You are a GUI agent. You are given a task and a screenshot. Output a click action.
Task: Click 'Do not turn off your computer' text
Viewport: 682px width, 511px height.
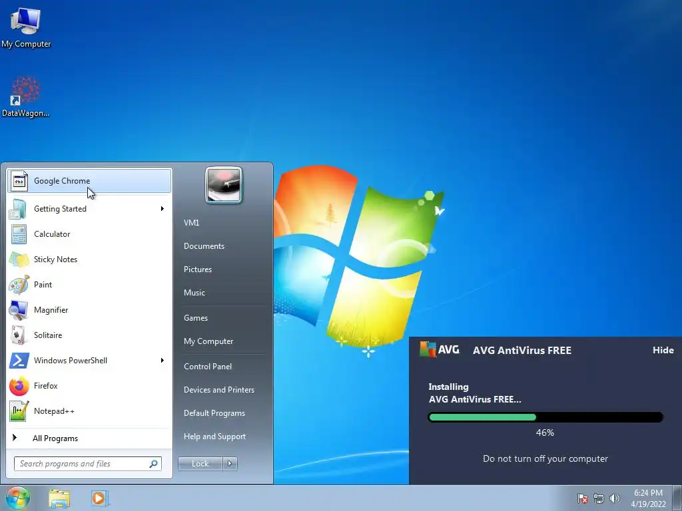(545, 459)
